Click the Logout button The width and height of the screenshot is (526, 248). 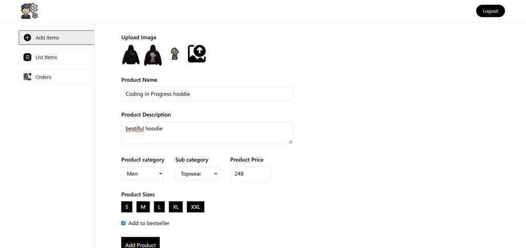click(x=491, y=11)
